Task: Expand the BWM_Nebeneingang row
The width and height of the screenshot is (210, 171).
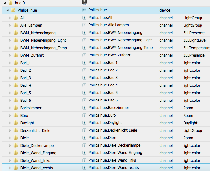Action: click(x=10, y=33)
